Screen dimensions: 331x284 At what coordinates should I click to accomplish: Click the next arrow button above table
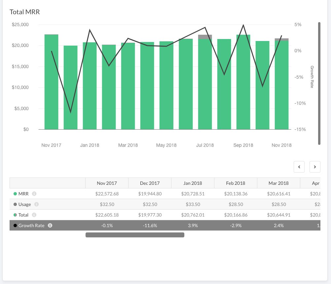pyautogui.click(x=315, y=167)
